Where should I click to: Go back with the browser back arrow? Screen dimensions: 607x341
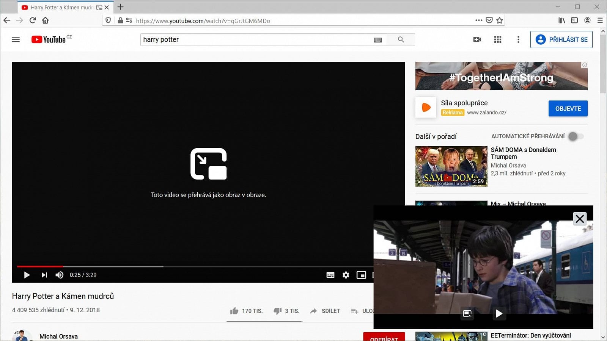click(7, 20)
